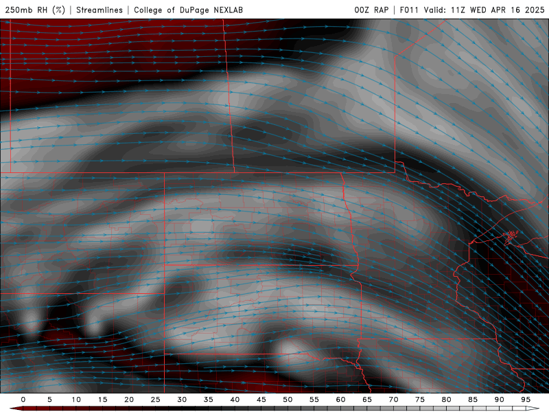Image resolution: width=549 pixels, height=412 pixels.
Task: Select the colorbar label "95"
Action: (x=526, y=400)
